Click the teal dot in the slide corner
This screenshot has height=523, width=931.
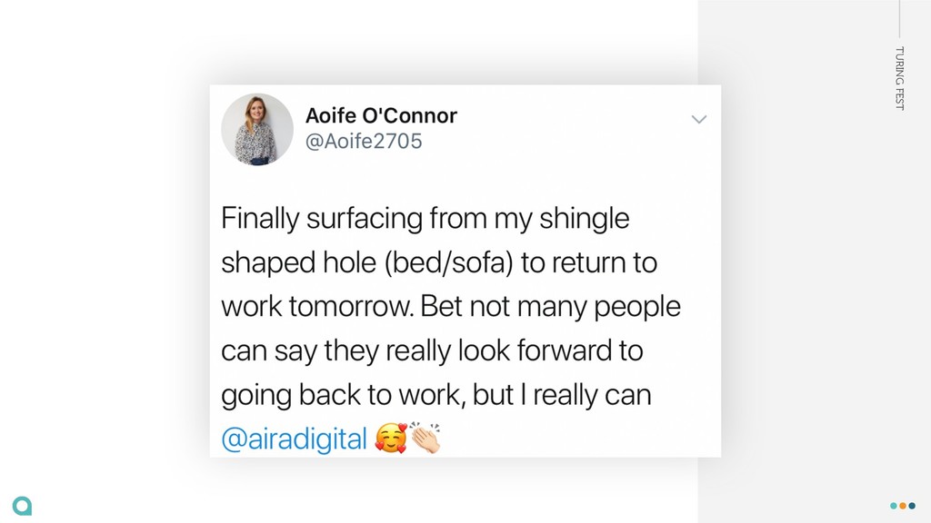(x=894, y=506)
